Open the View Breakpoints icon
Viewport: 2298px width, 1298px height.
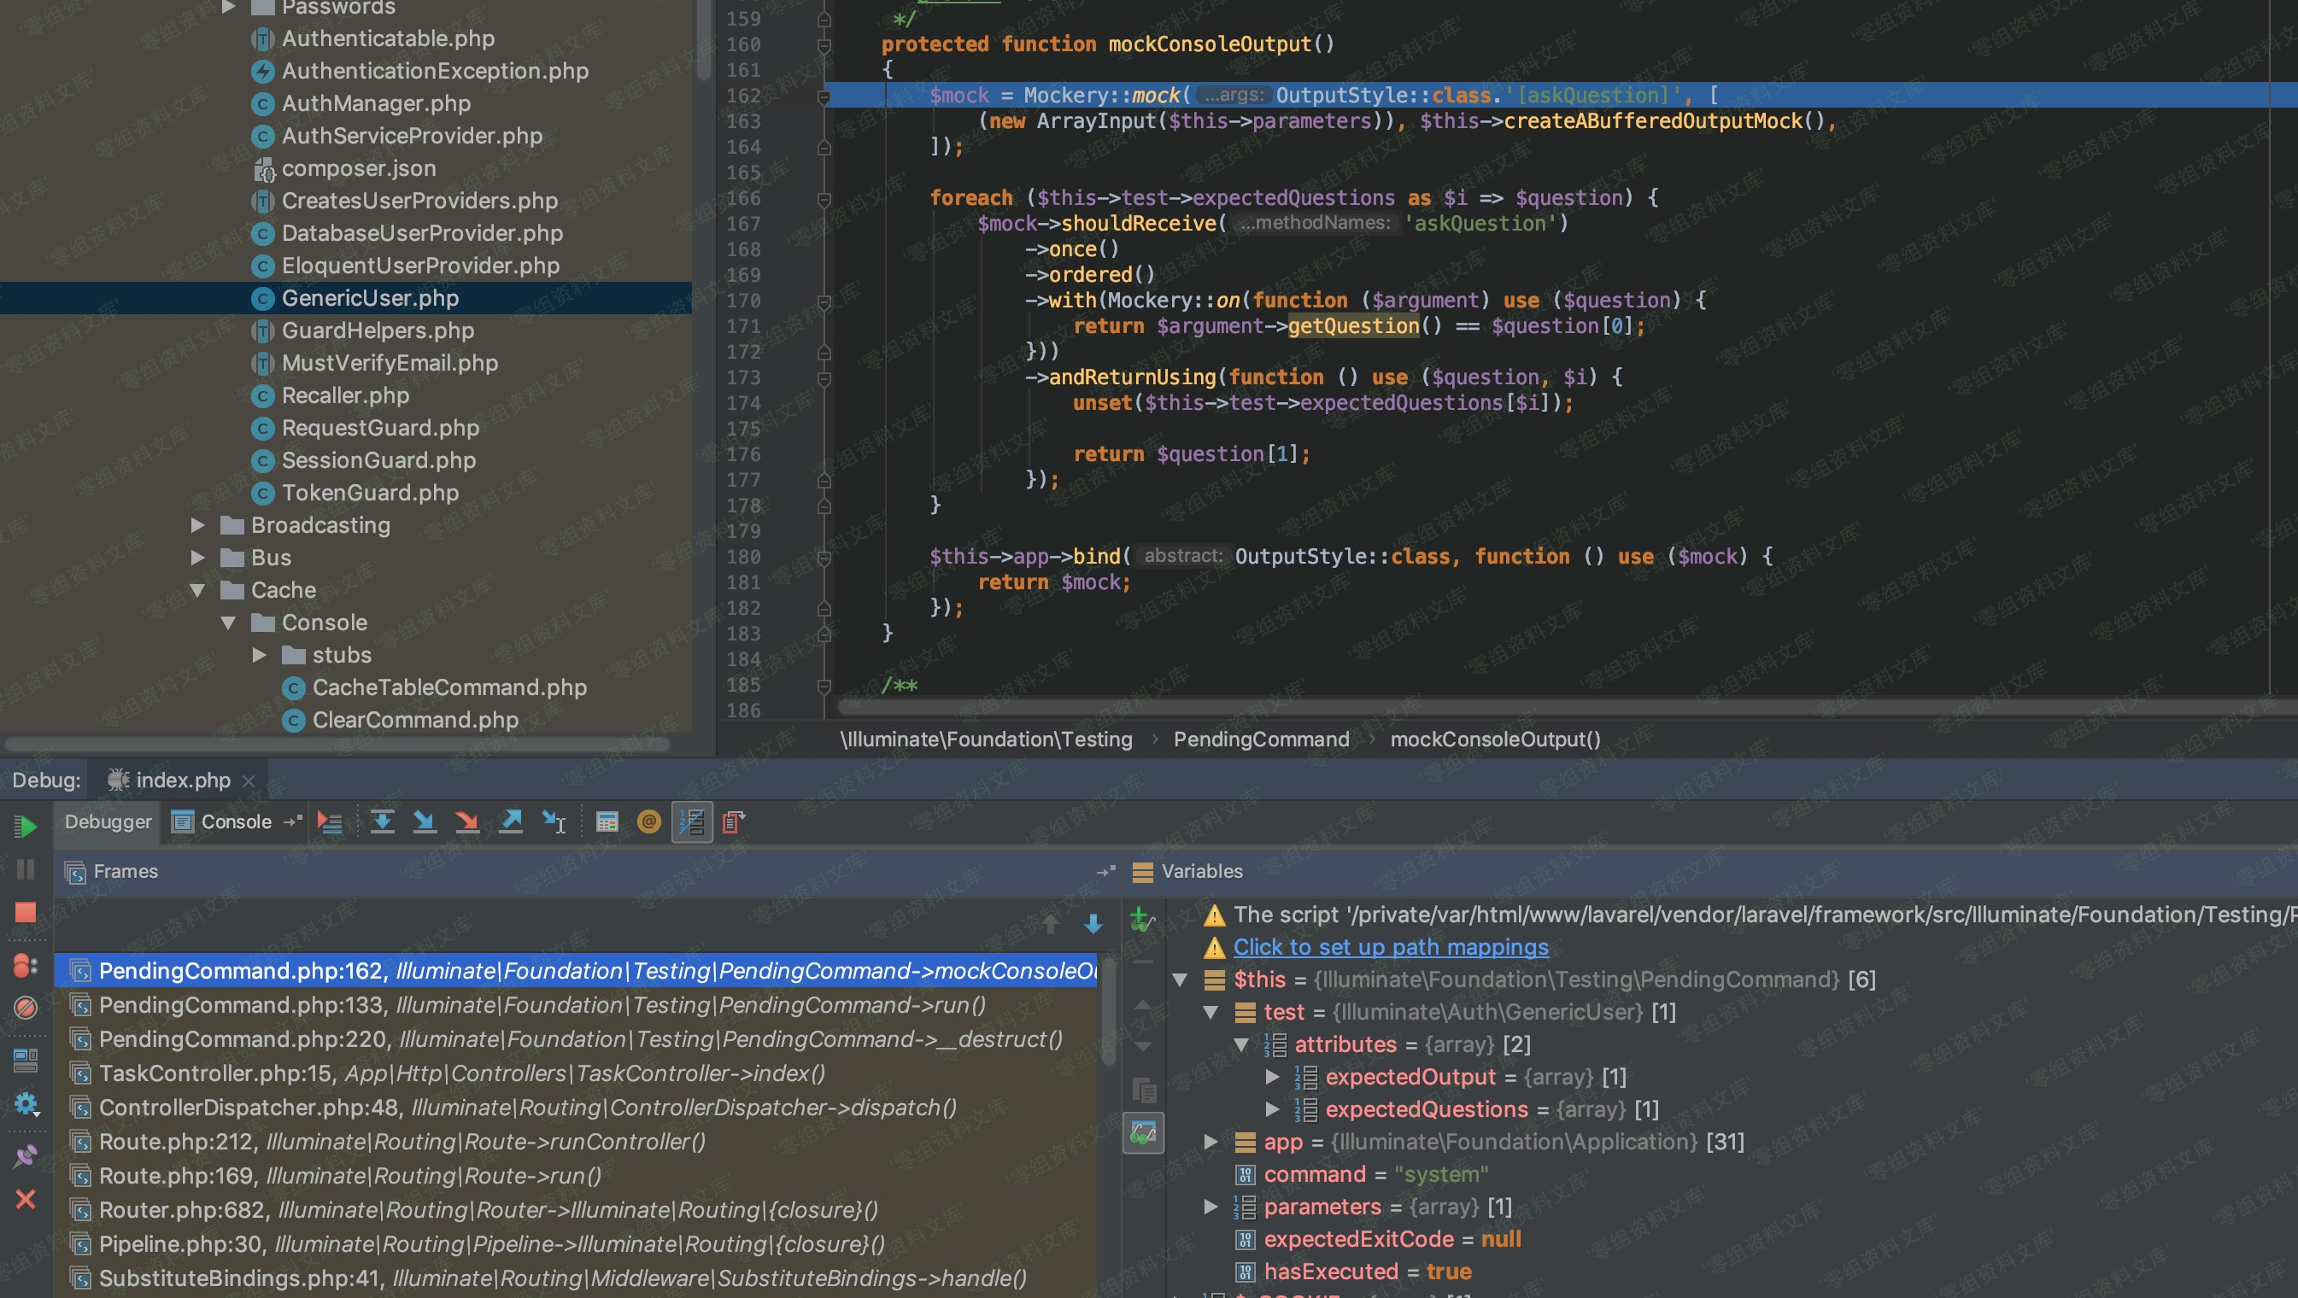[25, 966]
